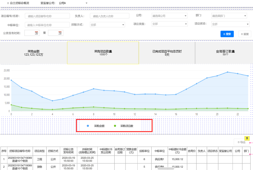Screen dimensions: 253x170
Task: Select the 采购项目数量 summary card
Action: pos(103,53)
